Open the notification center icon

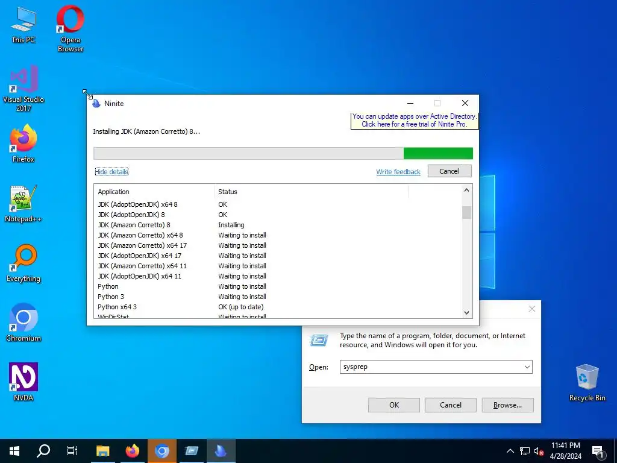pyautogui.click(x=598, y=451)
